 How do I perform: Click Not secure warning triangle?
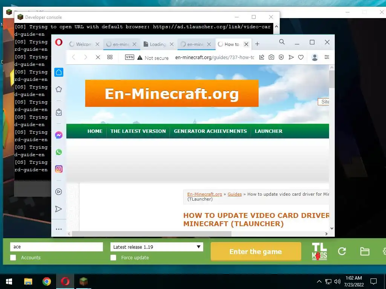[x=140, y=58]
